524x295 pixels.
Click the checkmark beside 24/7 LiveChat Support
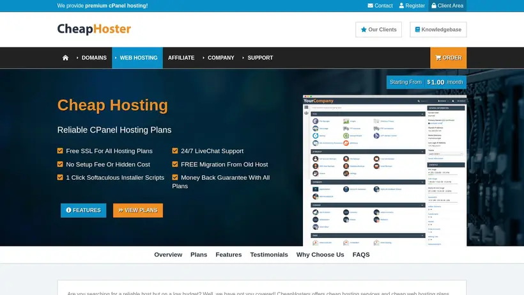pyautogui.click(x=175, y=151)
